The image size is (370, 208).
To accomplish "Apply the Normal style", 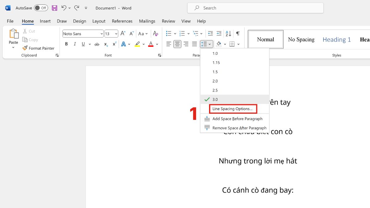I will [265, 39].
